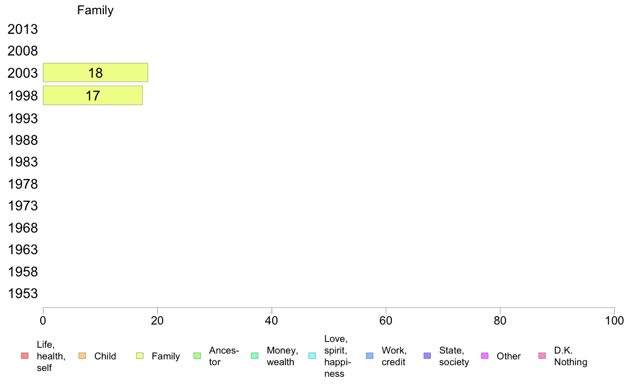Click the 1998 bar showing 17
The width and height of the screenshot is (629, 389).
pos(93,95)
